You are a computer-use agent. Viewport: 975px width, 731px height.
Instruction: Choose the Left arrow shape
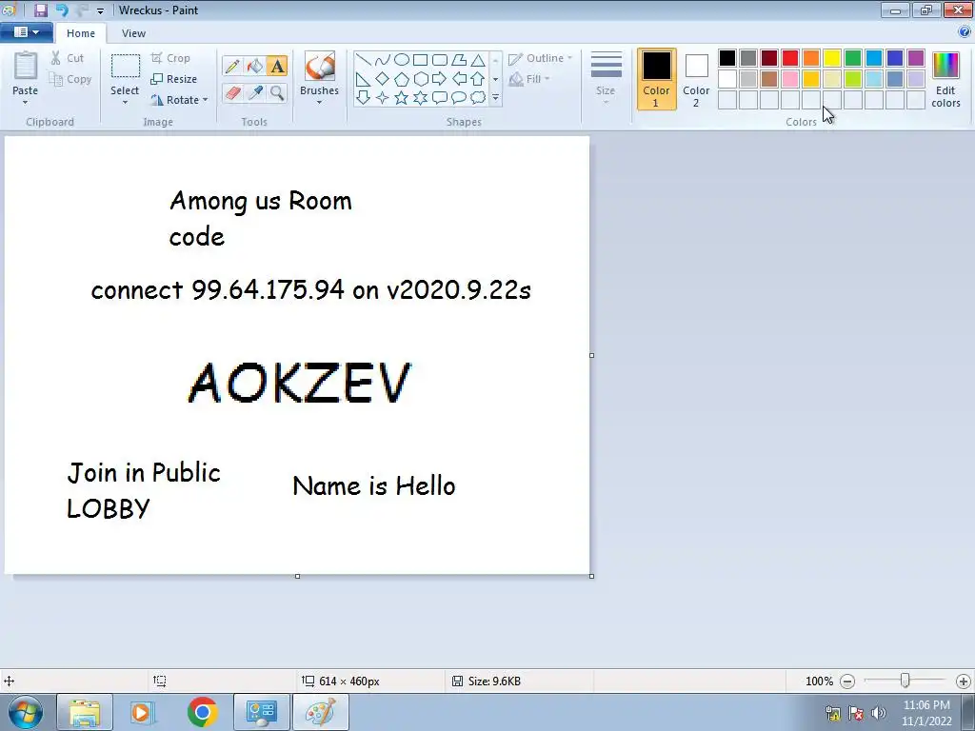click(x=459, y=79)
